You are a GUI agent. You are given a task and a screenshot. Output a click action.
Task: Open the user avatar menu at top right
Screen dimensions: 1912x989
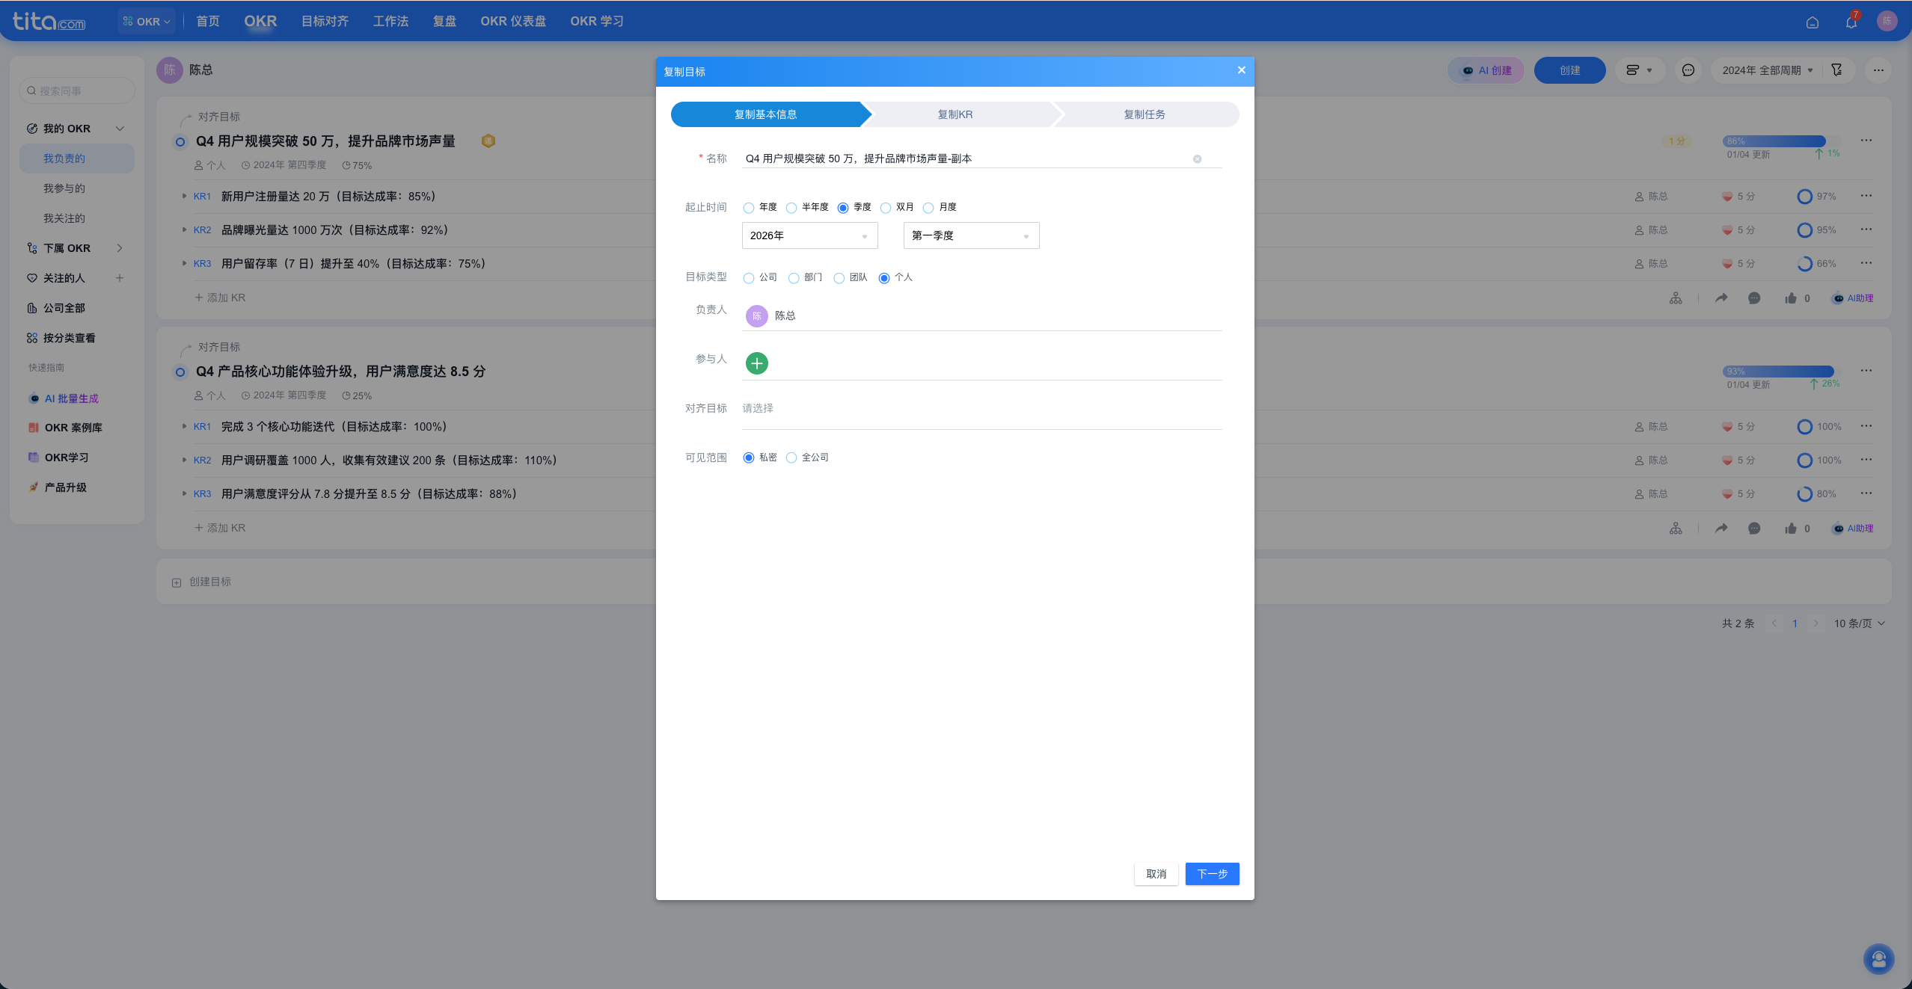(1887, 21)
